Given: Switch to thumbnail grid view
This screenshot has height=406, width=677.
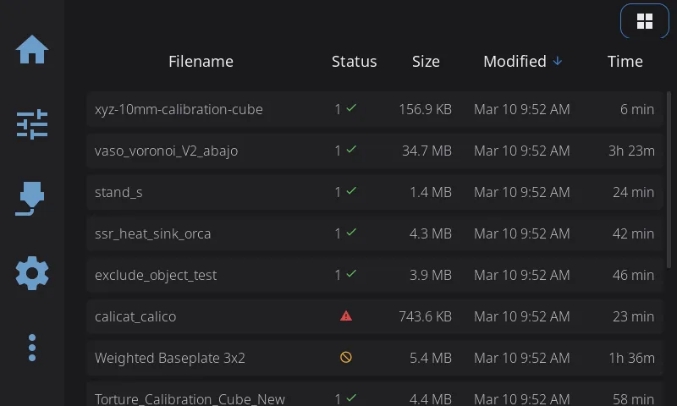Looking at the screenshot, I should click(x=645, y=21).
